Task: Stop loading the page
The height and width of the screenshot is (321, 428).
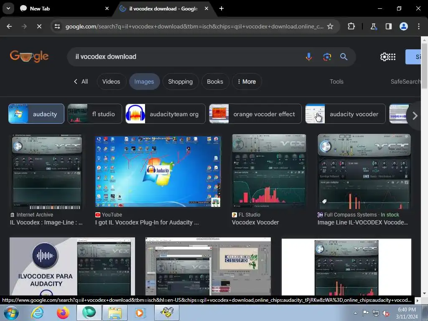Action: [39, 26]
